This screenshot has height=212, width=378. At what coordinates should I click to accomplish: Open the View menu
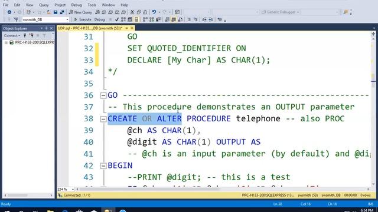click(30, 5)
